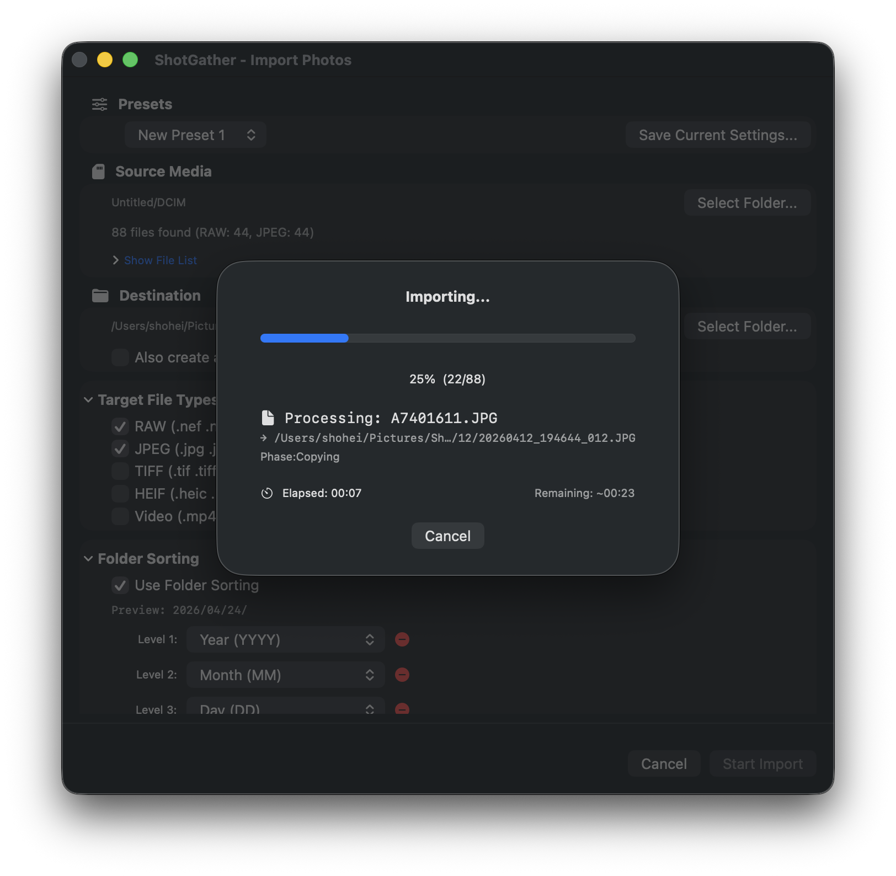Click the Destination folder icon
Screen dimensions: 896x876
coord(100,296)
